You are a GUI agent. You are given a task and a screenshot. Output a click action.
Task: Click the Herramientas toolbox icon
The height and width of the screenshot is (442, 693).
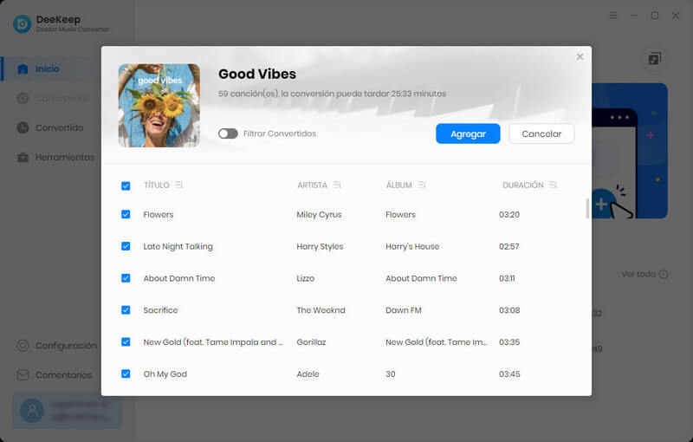click(23, 158)
